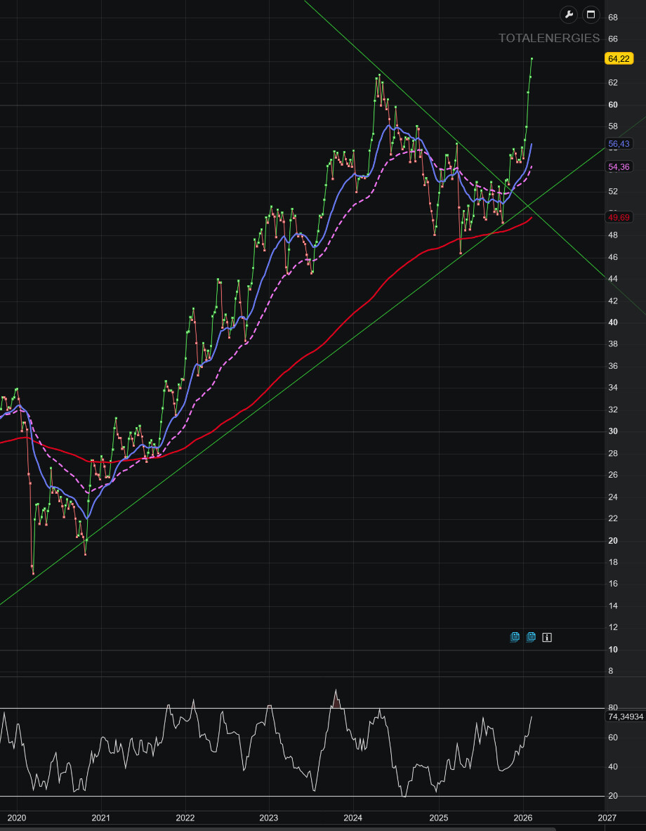Click the 2027 label on time axis
The image size is (646, 831).
(607, 818)
